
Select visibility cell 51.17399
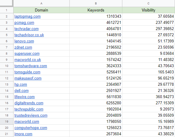(149, 41)
